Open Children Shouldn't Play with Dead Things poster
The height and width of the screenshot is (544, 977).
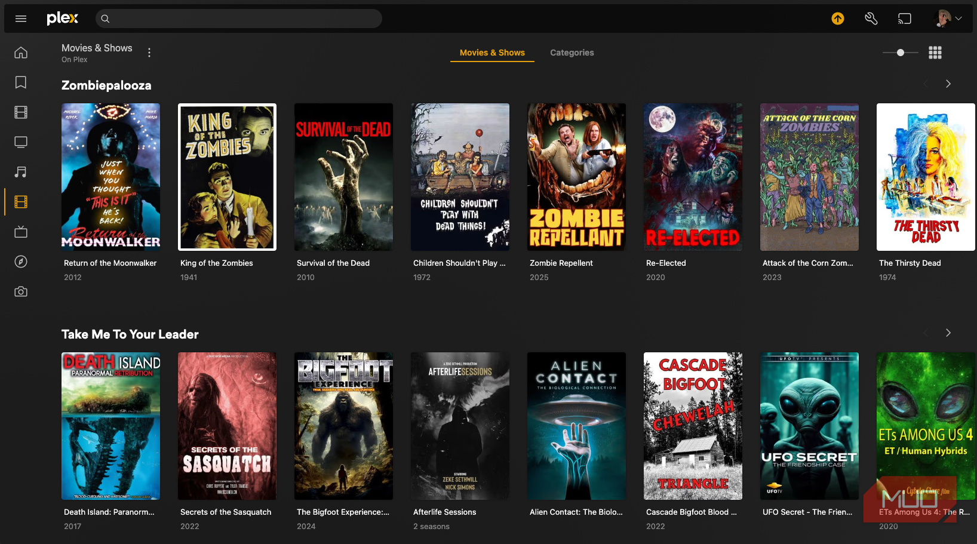click(x=460, y=177)
